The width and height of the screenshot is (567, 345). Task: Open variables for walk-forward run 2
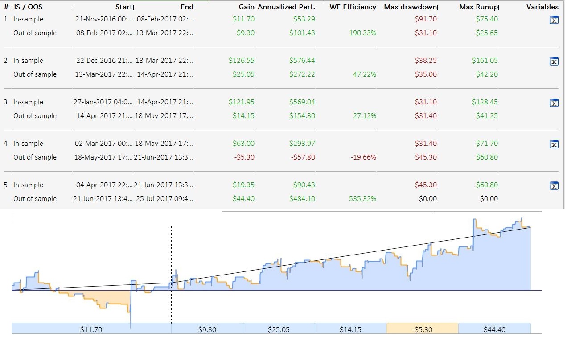click(554, 62)
